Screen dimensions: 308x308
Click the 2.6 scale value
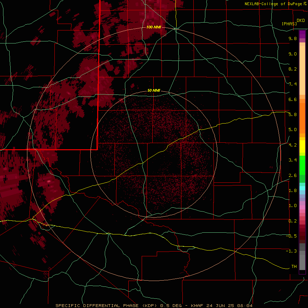[x=293, y=176]
